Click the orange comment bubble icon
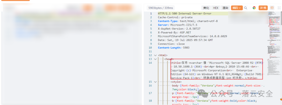The width and height of the screenshot is (282, 105). (x=272, y=8)
